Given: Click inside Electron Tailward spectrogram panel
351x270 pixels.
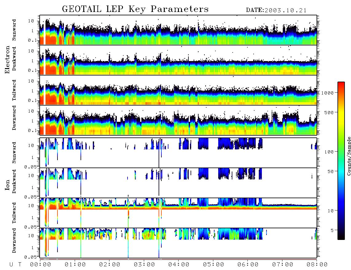Looking at the screenshot, I should (x=178, y=90).
